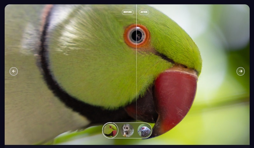
Task: Advance to next comparison image arrow
Action: coord(241,71)
